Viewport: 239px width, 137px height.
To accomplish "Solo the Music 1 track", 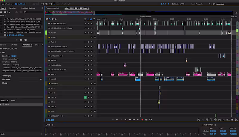I will [88, 74].
